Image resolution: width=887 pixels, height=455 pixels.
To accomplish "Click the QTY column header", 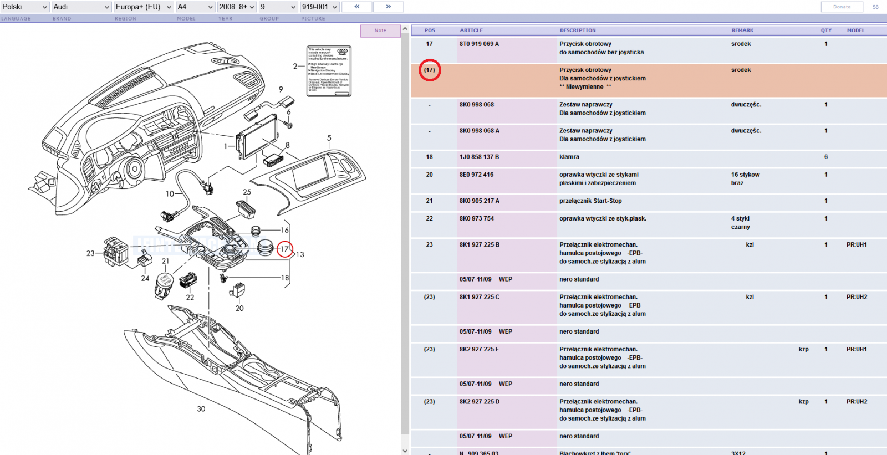I will point(826,30).
